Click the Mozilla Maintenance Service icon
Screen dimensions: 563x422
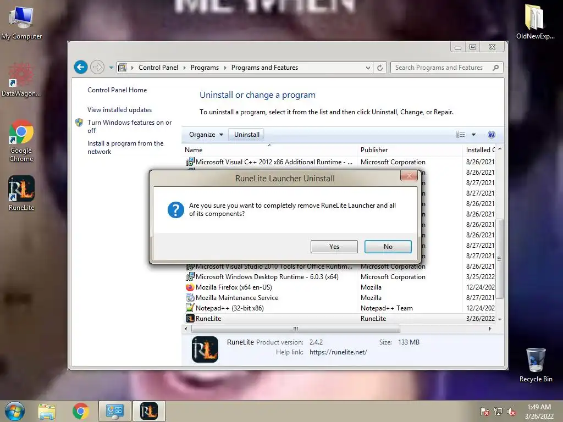click(x=190, y=297)
